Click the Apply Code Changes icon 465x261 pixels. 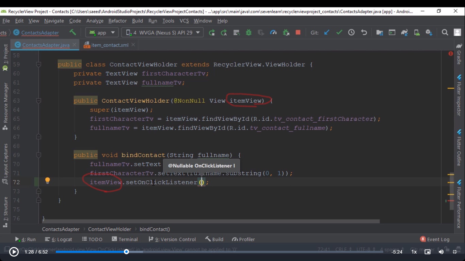pyautogui.click(x=236, y=33)
